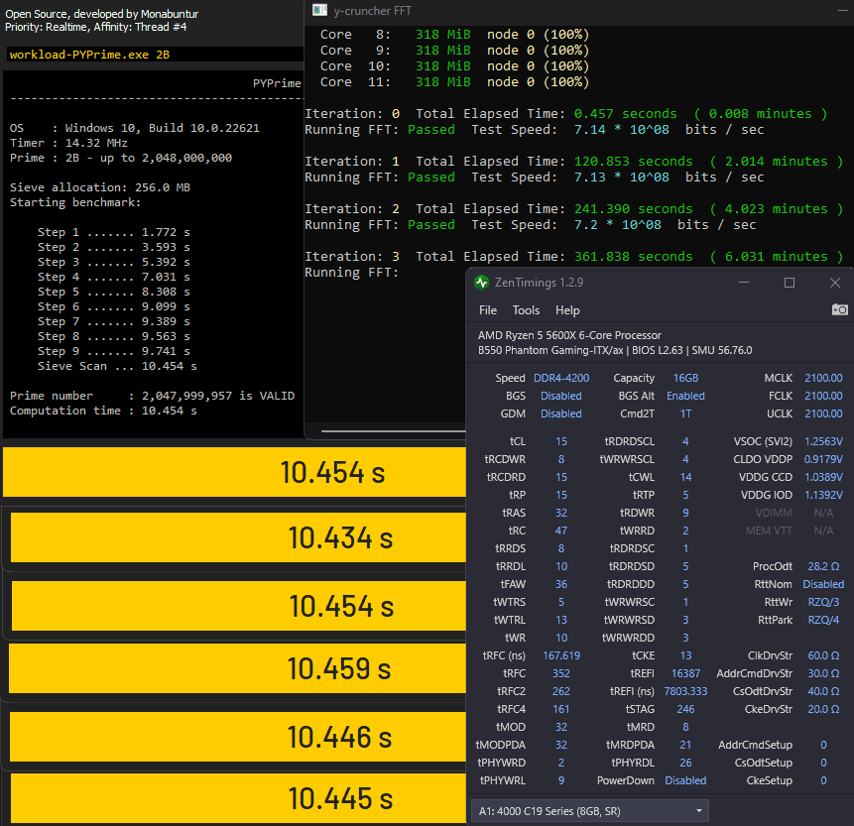Click the B550 Phantom Gaming-ITX/ax BIOS line

point(615,350)
